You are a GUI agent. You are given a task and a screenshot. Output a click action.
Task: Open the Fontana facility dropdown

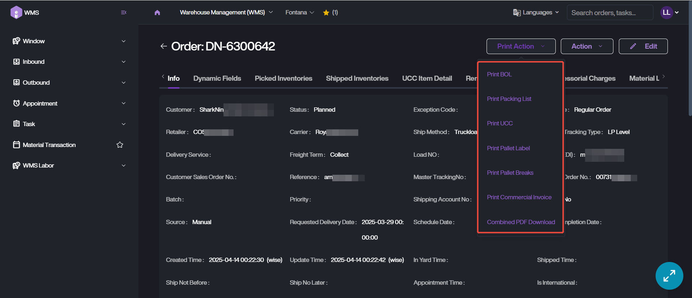300,13
